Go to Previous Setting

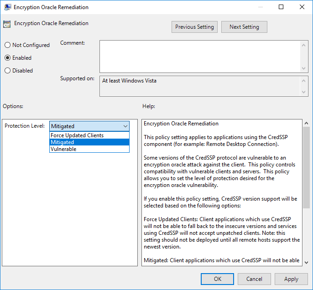click(x=194, y=27)
